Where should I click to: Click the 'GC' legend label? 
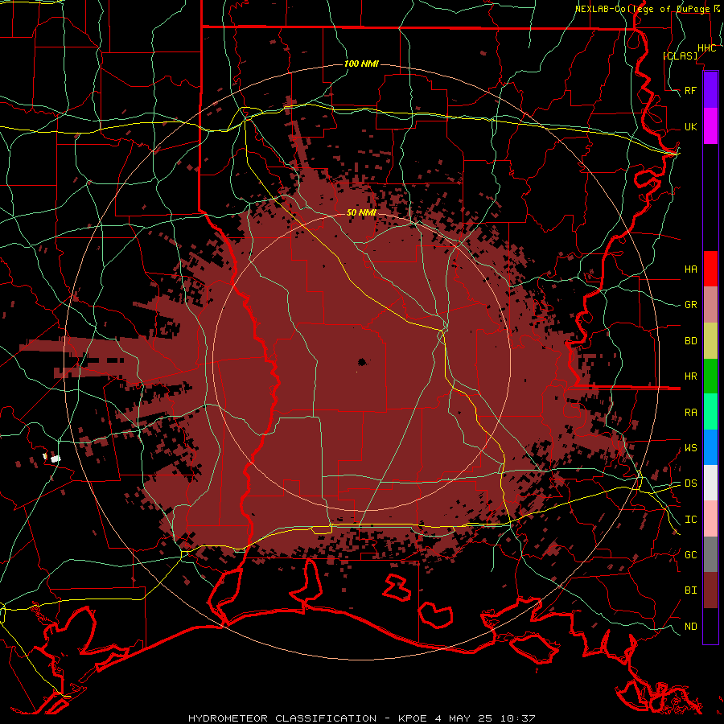tap(690, 554)
